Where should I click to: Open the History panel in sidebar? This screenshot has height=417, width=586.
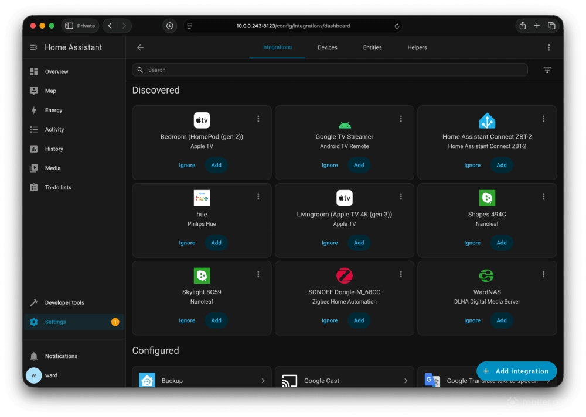pos(54,149)
